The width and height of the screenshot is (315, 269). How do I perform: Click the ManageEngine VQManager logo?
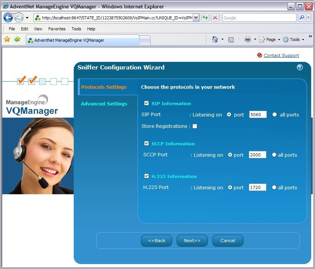coord(32,105)
